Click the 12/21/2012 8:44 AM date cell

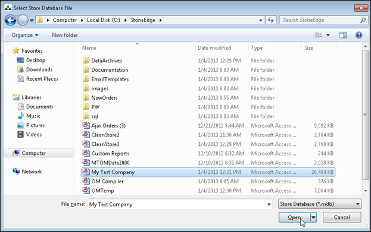tap(221, 125)
